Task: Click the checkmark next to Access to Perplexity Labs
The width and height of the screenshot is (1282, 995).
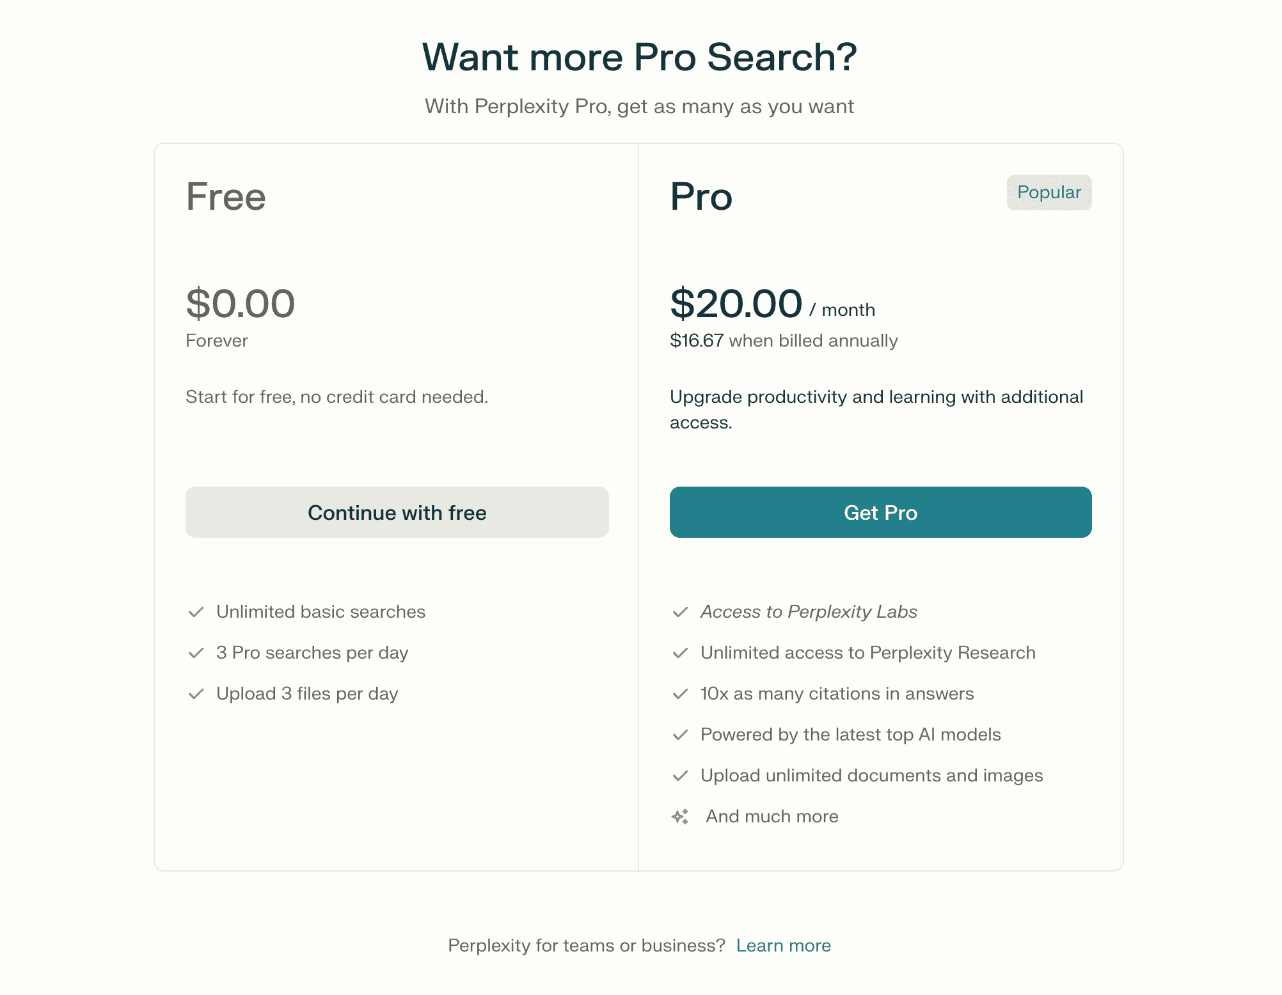Action: click(x=680, y=612)
